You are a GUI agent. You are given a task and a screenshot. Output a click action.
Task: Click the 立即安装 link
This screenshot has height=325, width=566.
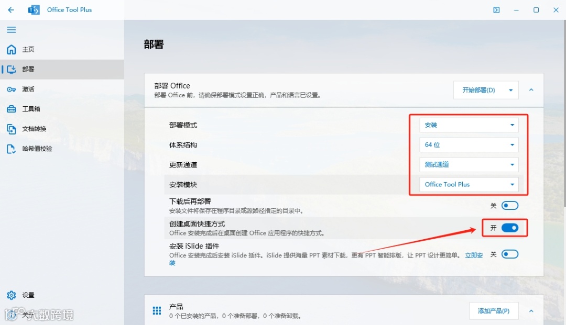[x=474, y=255]
